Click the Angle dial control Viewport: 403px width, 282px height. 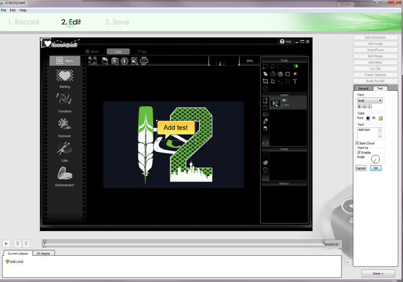click(375, 159)
